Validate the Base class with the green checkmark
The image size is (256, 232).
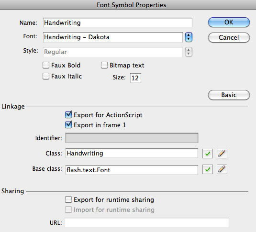coord(208,169)
